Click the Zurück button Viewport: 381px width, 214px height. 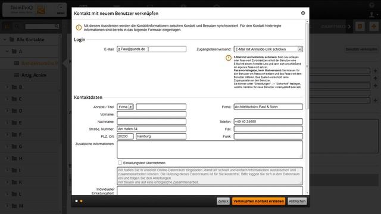(223, 201)
